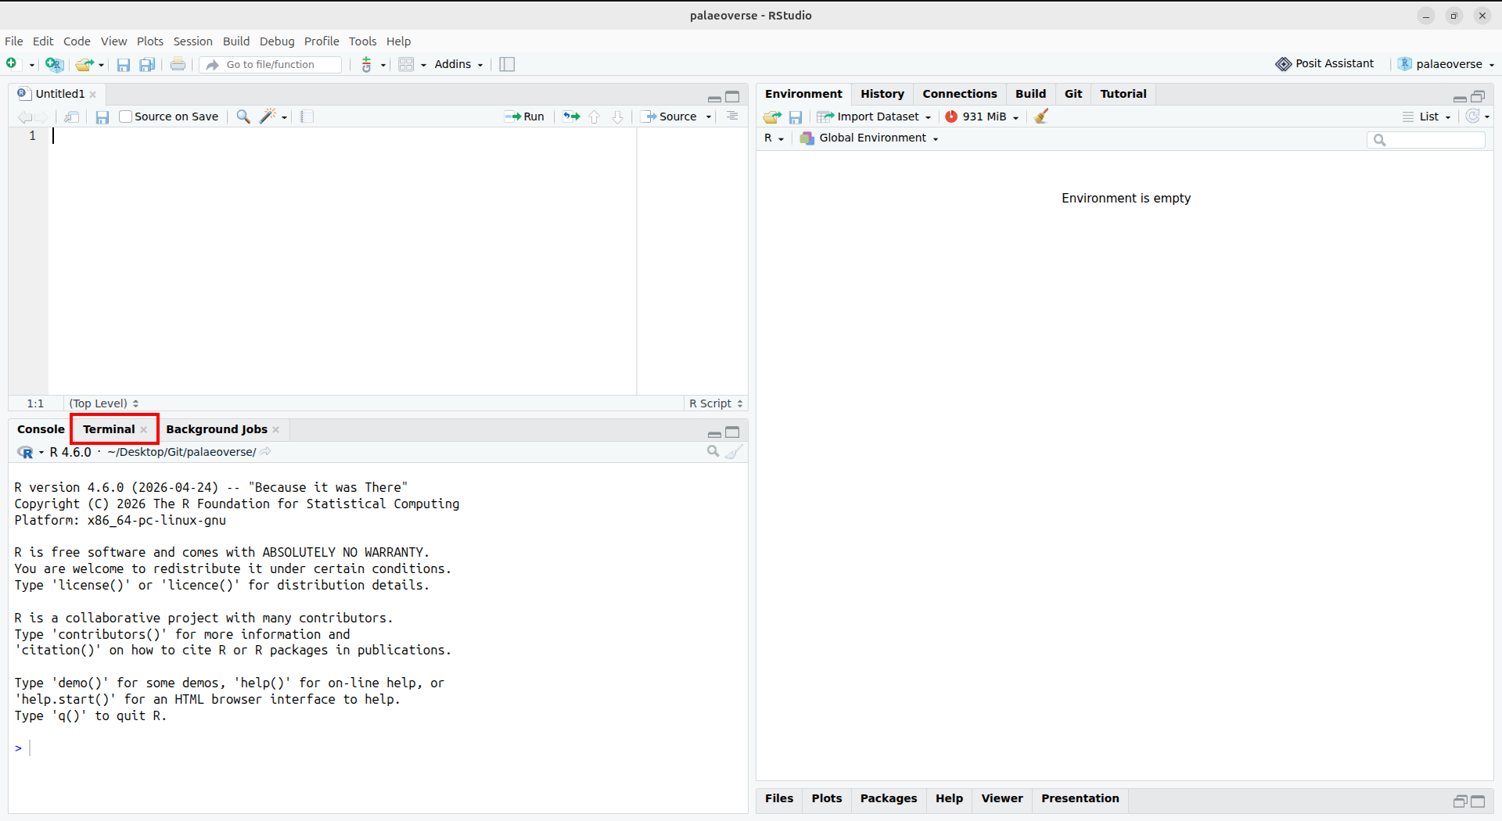Click the Go to file/function field
Image resolution: width=1502 pixels, height=821 pixels.
(271, 64)
